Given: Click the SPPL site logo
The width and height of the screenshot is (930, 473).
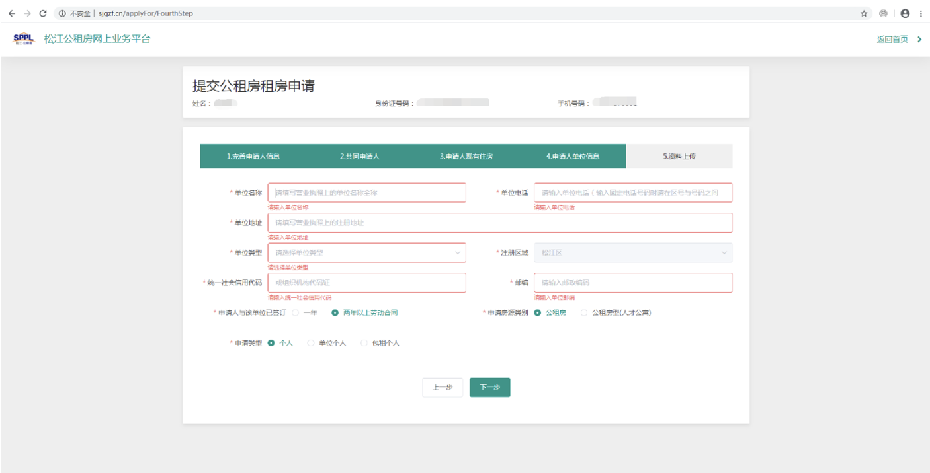Looking at the screenshot, I should click(x=23, y=39).
